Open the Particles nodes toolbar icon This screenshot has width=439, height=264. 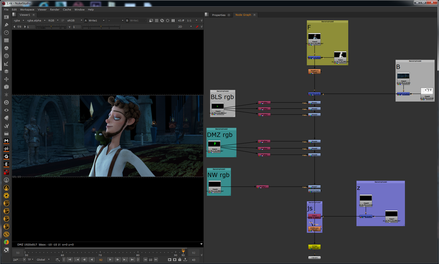pyautogui.click(x=6, y=95)
